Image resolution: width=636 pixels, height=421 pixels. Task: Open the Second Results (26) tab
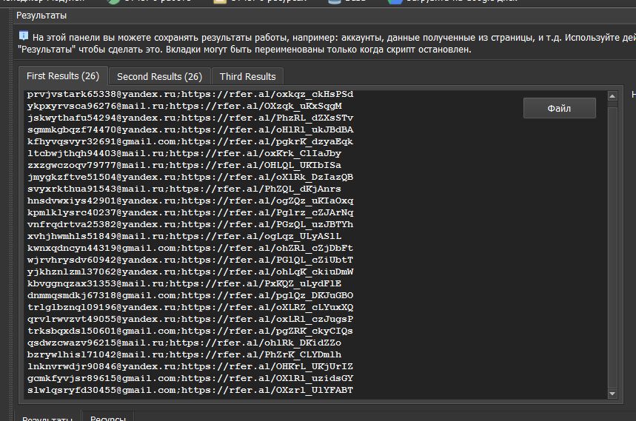coord(159,77)
